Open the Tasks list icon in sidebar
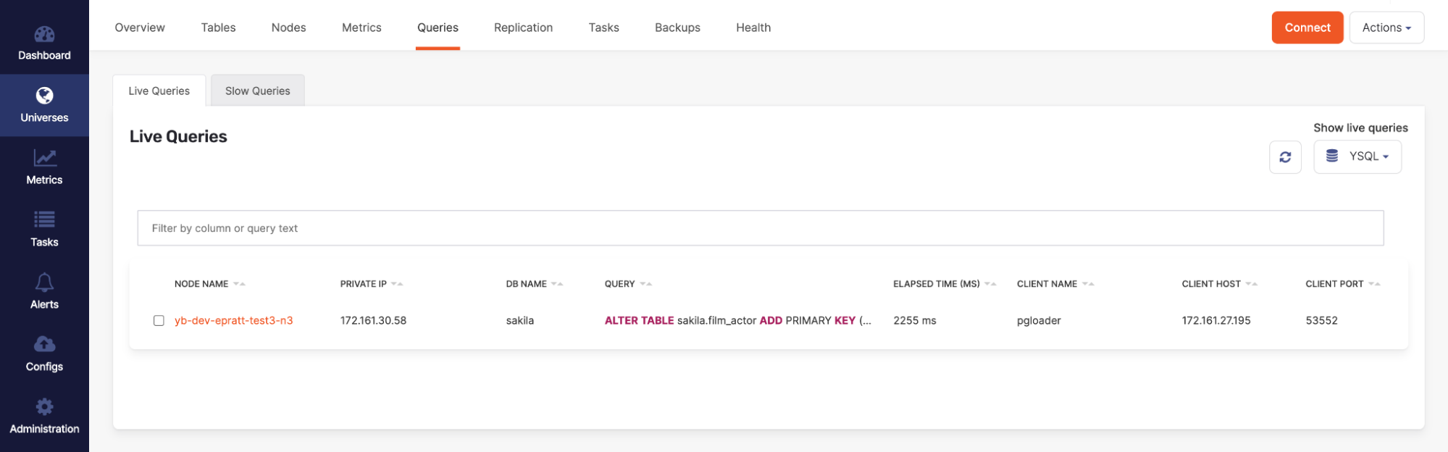The width and height of the screenshot is (1448, 452). click(44, 219)
